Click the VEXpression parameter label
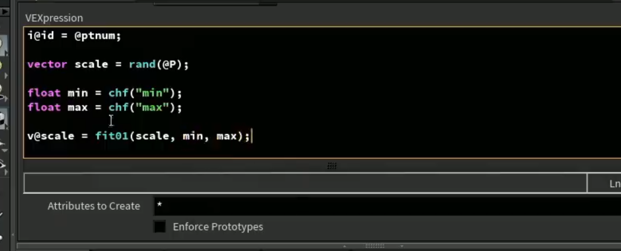 (x=54, y=18)
